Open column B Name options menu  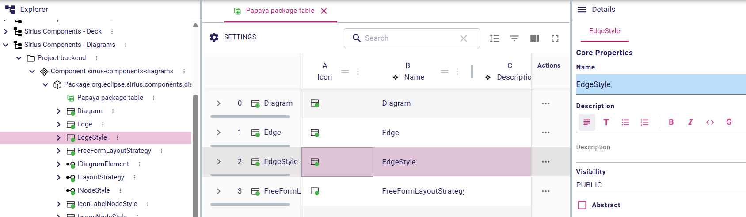(457, 71)
